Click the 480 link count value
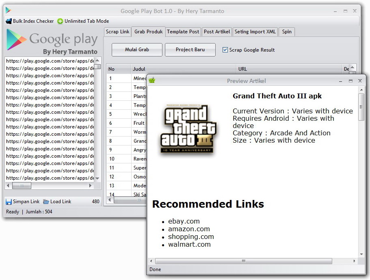The height and width of the screenshot is (280, 370). click(x=95, y=202)
